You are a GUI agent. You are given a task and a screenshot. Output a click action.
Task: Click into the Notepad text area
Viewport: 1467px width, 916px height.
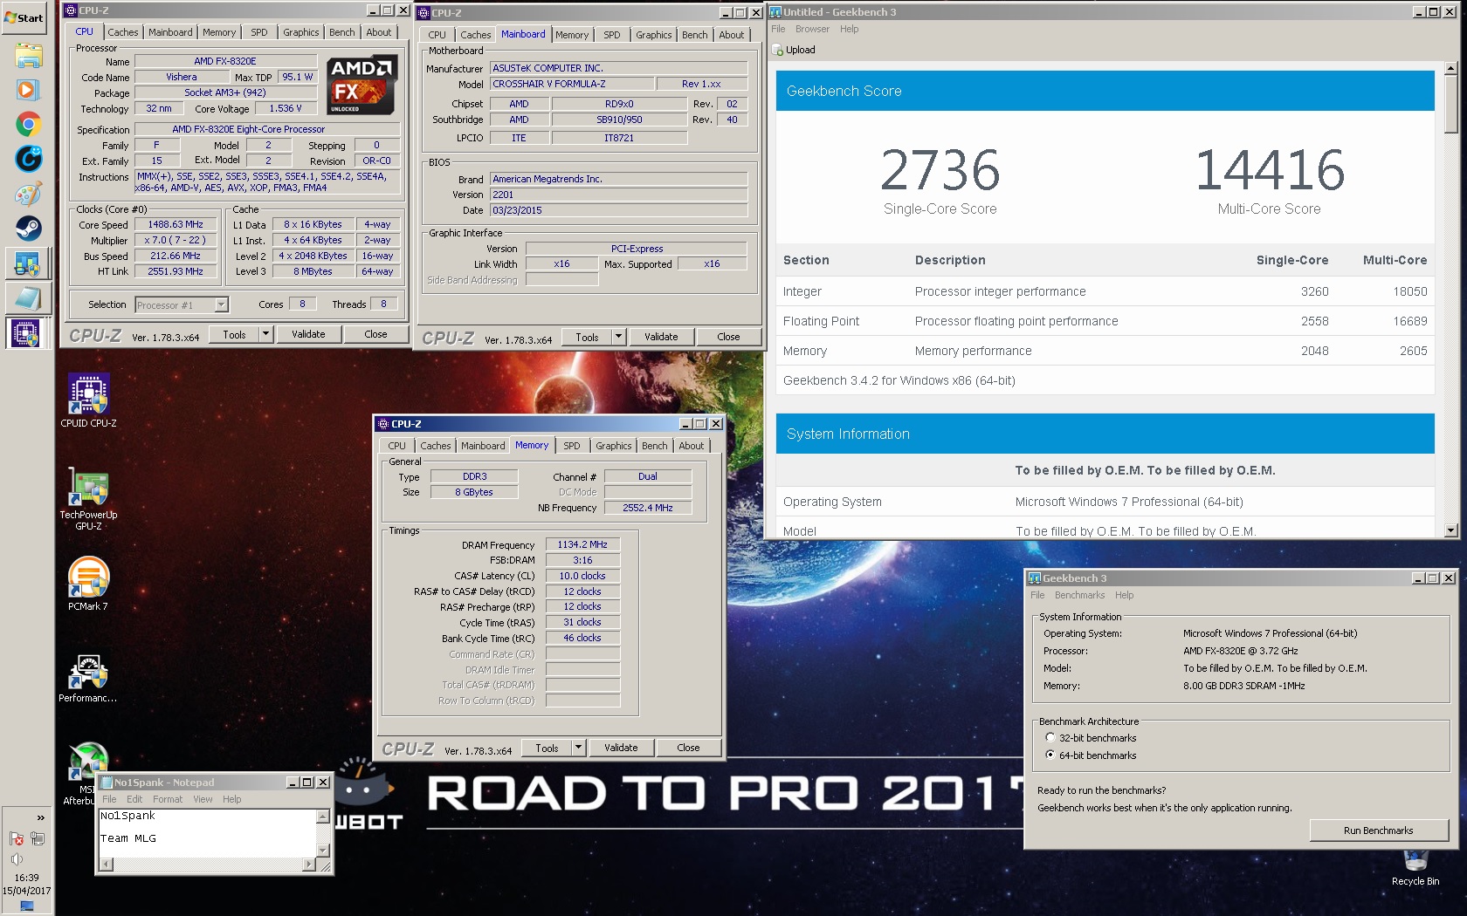pyautogui.click(x=207, y=833)
